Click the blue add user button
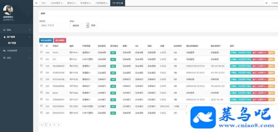This screenshot has height=132, width=278. coord(46,40)
